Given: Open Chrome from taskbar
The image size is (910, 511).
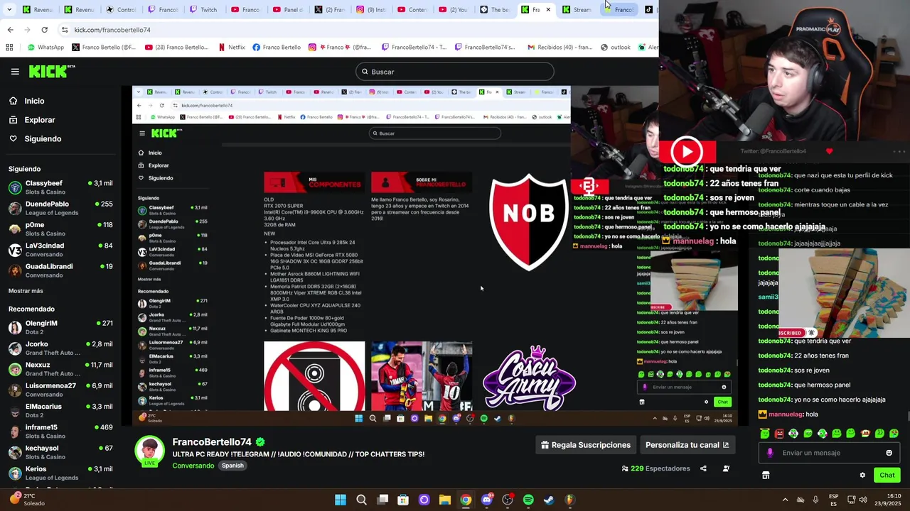Looking at the screenshot, I should tap(466, 500).
